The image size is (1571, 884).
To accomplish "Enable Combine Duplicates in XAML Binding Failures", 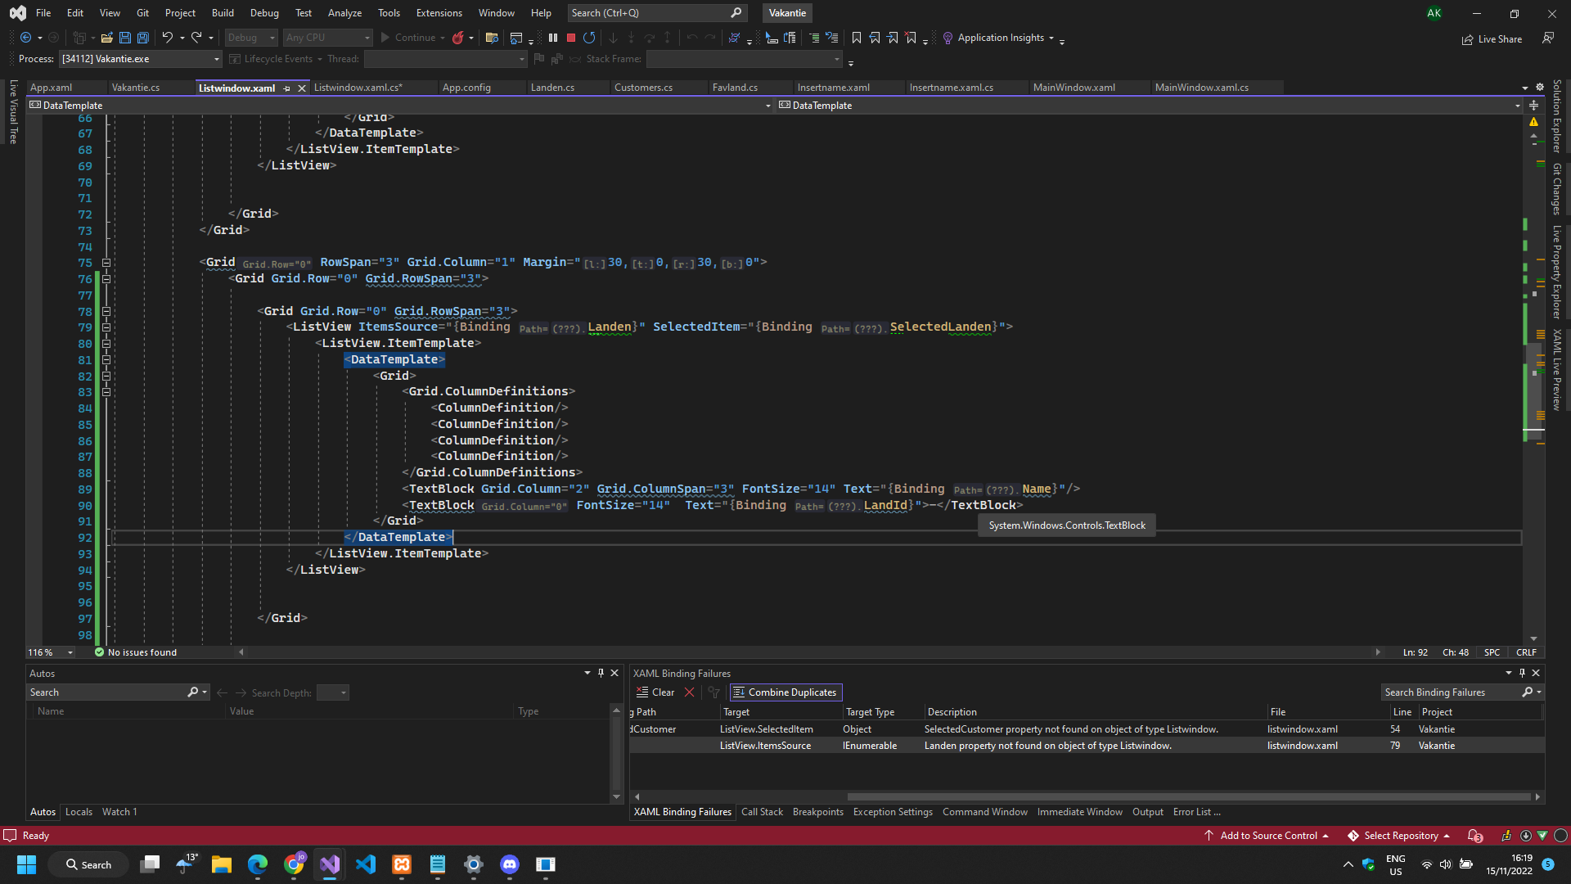I will pyautogui.click(x=785, y=692).
